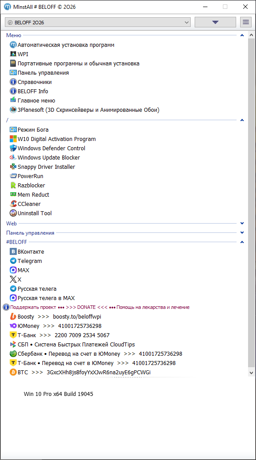The width and height of the screenshot is (256, 460).
Task: Collapse the #BELOFF section chevron
Action: coord(242,242)
